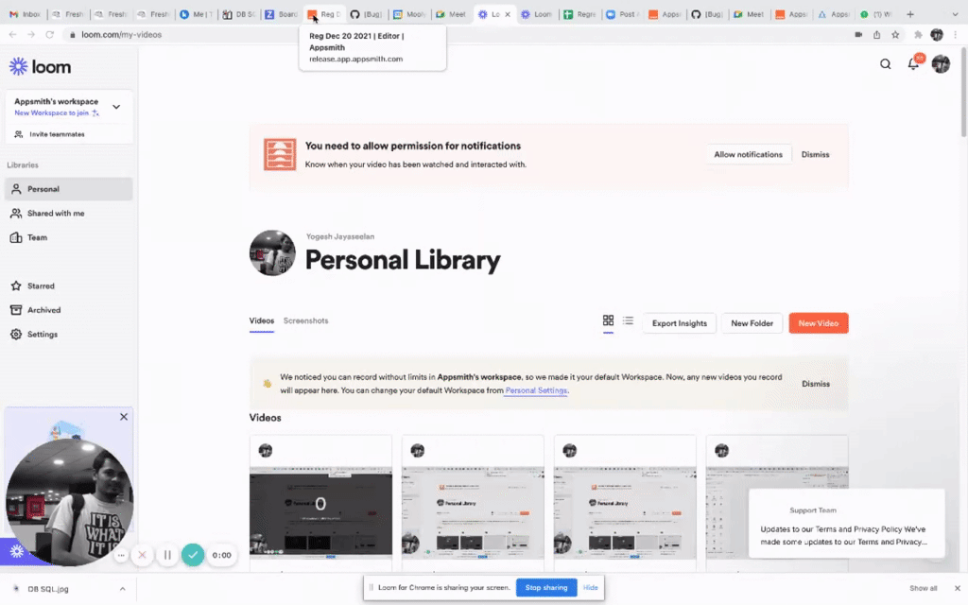Screen dimensions: 968x605
Task: Click New Folder button
Action: coord(752,323)
